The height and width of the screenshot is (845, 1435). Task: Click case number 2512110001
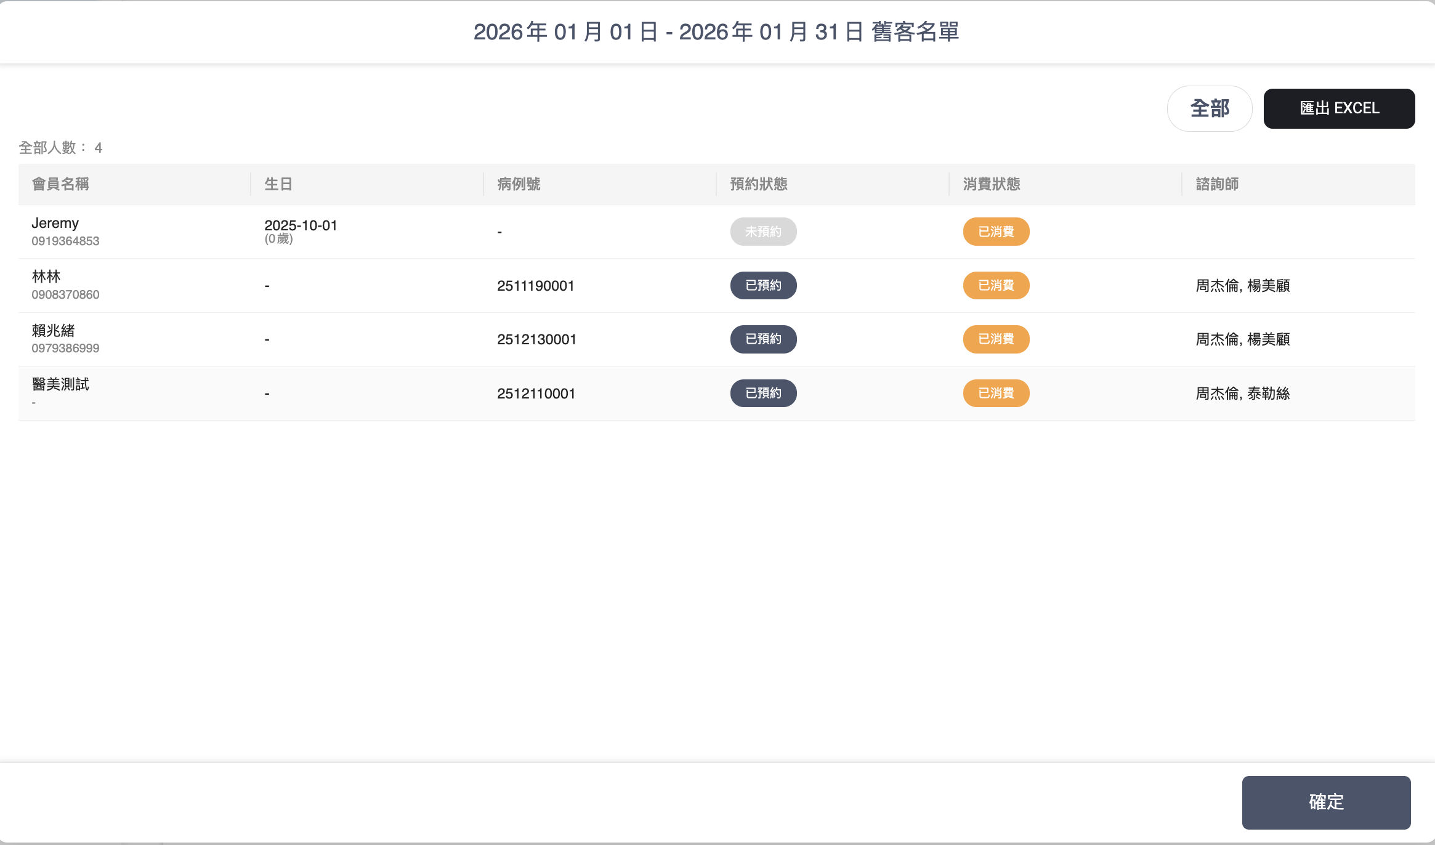536,394
